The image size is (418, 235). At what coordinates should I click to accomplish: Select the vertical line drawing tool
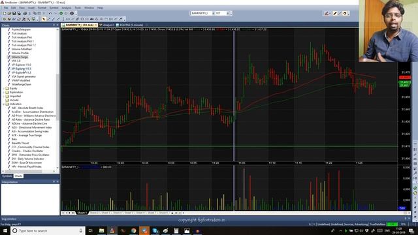(x=63, y=19)
